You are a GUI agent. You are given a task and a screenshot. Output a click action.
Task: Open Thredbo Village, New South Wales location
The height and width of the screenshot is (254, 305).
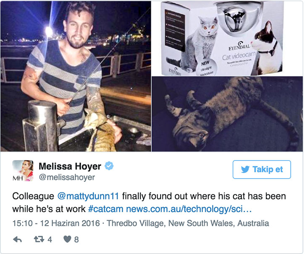point(188,223)
